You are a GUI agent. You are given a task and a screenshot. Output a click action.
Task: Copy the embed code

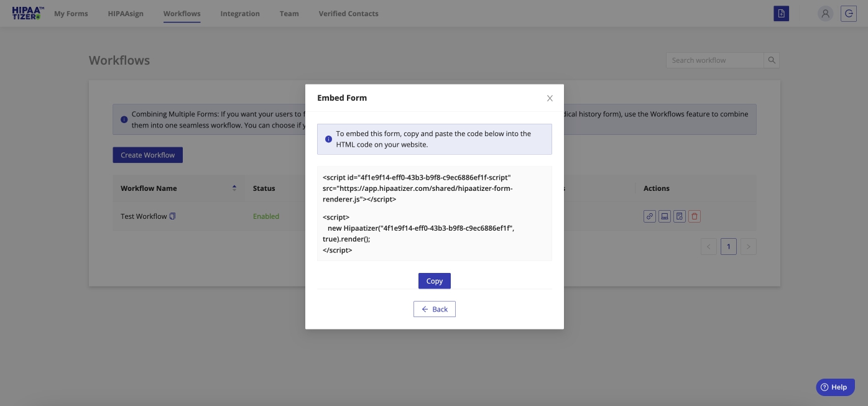(x=435, y=281)
